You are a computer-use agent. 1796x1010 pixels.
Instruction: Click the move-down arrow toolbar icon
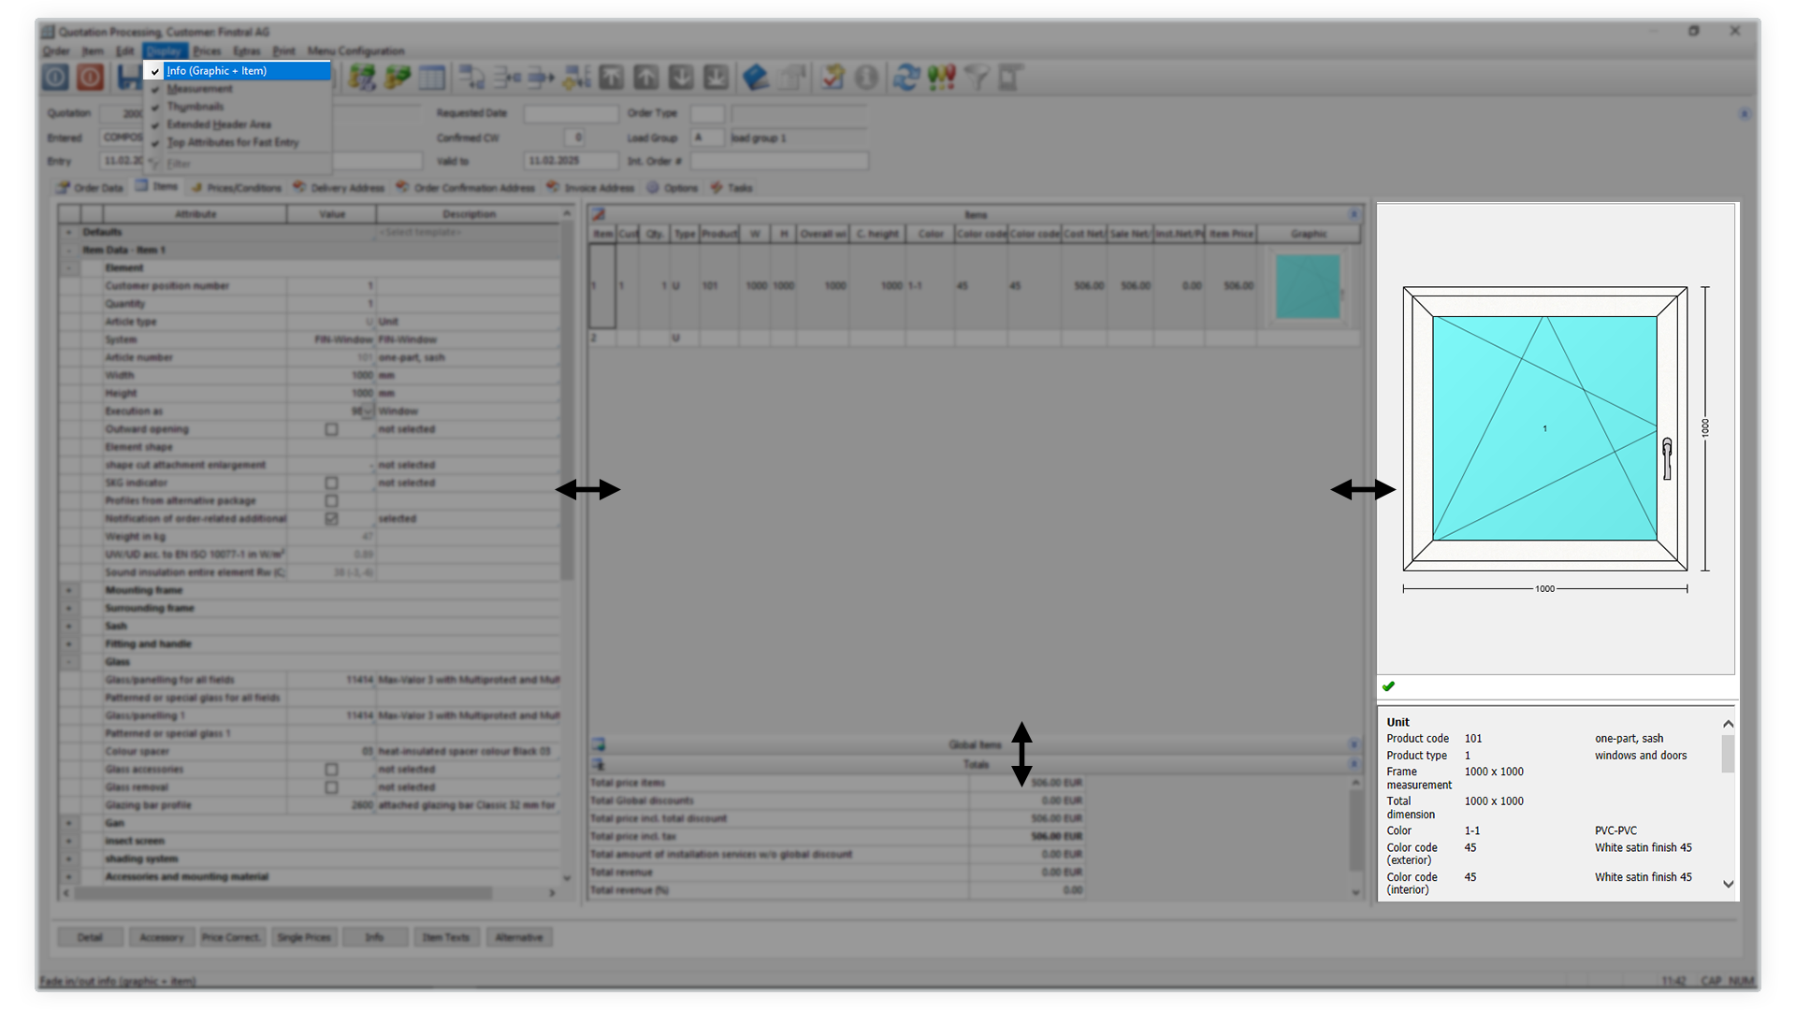tap(681, 78)
